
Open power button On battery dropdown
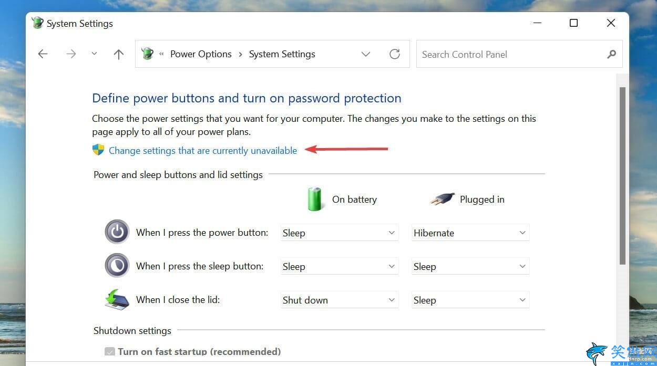pos(339,233)
